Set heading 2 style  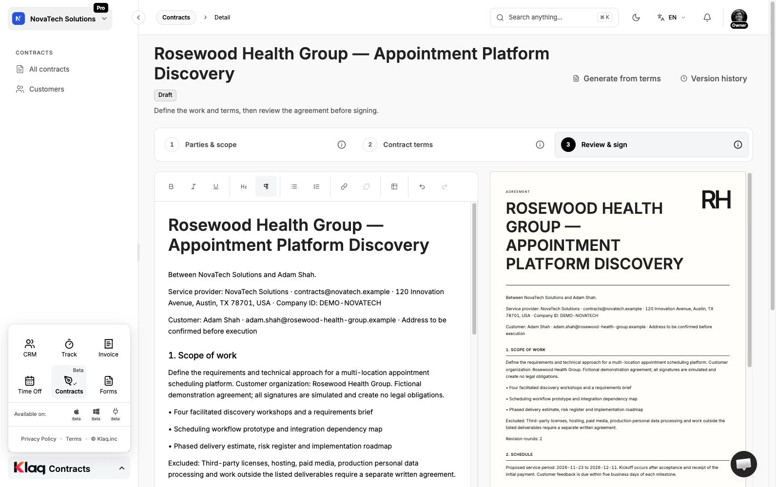click(244, 187)
